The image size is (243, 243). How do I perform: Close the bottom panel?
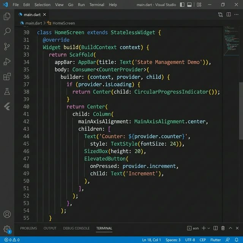[237, 228]
